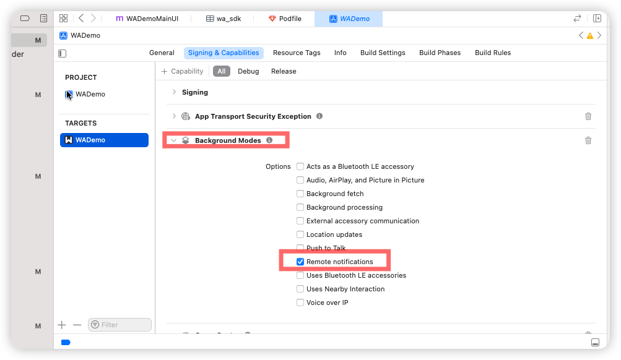Go forward using the right chevron

click(93, 18)
